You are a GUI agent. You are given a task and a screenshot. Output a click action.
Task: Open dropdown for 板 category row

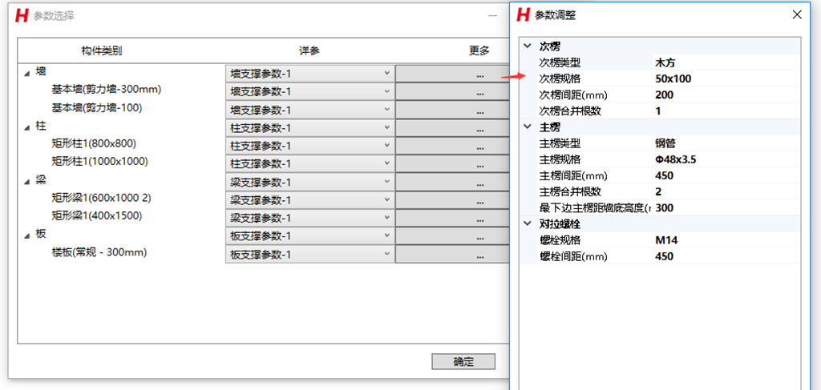[387, 236]
